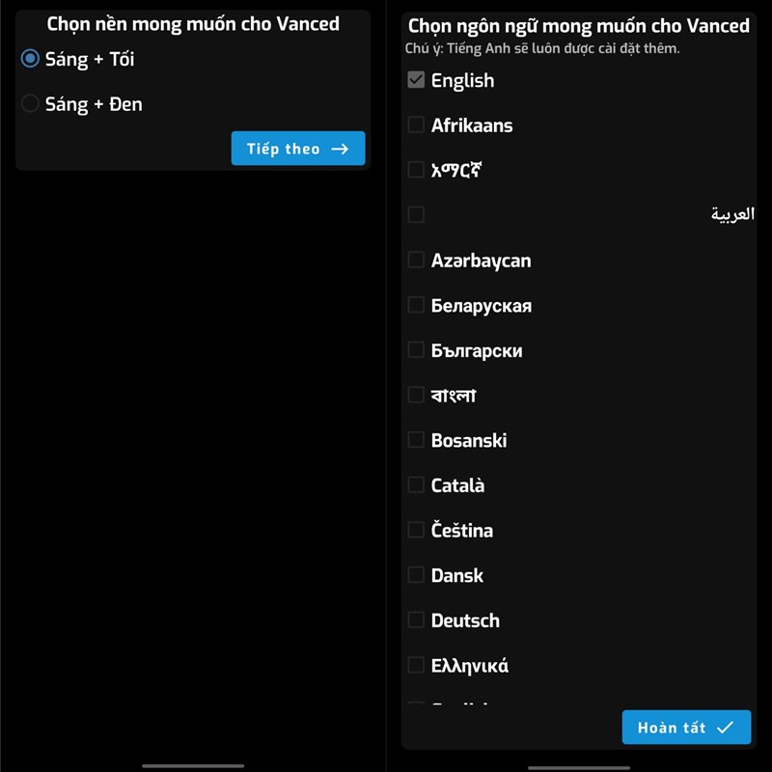772x772 pixels.
Task: Select the Sáng + Đen theme option
Action: click(x=29, y=103)
